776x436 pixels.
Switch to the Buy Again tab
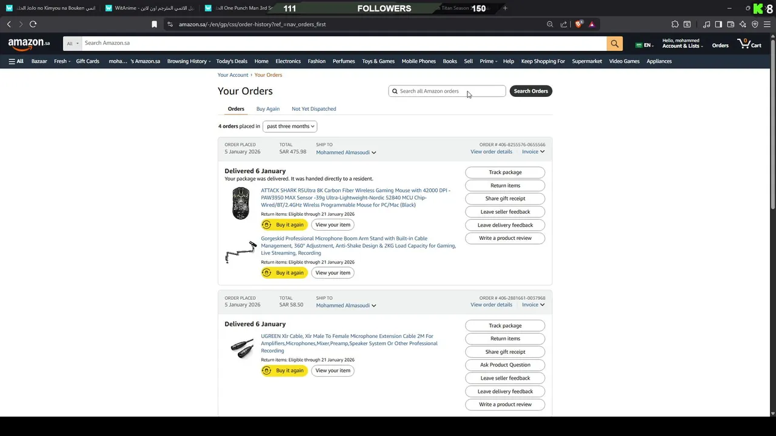click(x=268, y=109)
